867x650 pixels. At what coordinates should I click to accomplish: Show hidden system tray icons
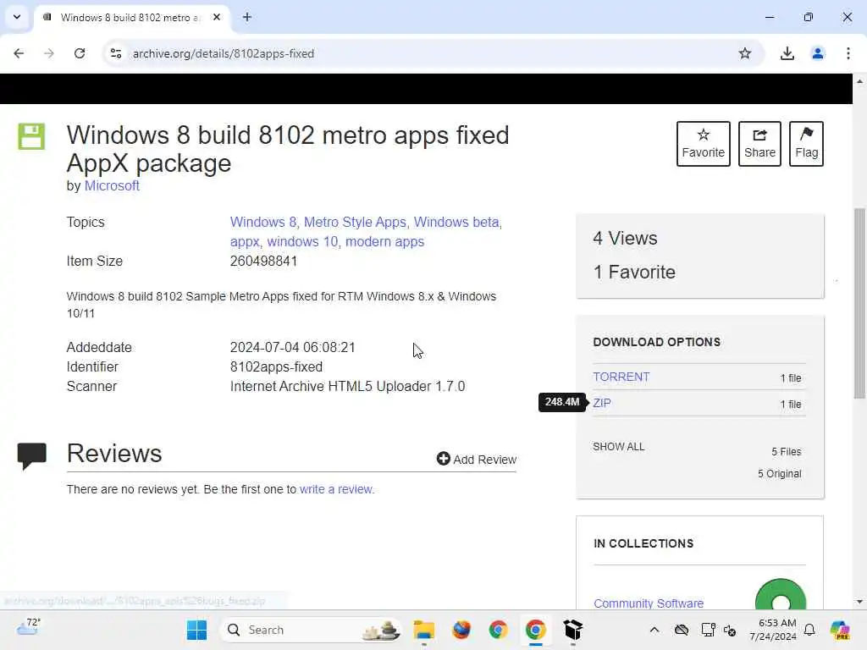point(654,630)
